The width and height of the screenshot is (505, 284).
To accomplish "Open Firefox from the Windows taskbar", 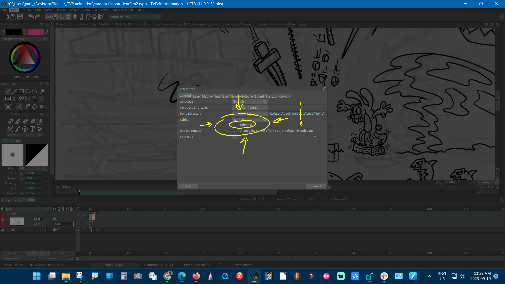I will pyautogui.click(x=196, y=276).
